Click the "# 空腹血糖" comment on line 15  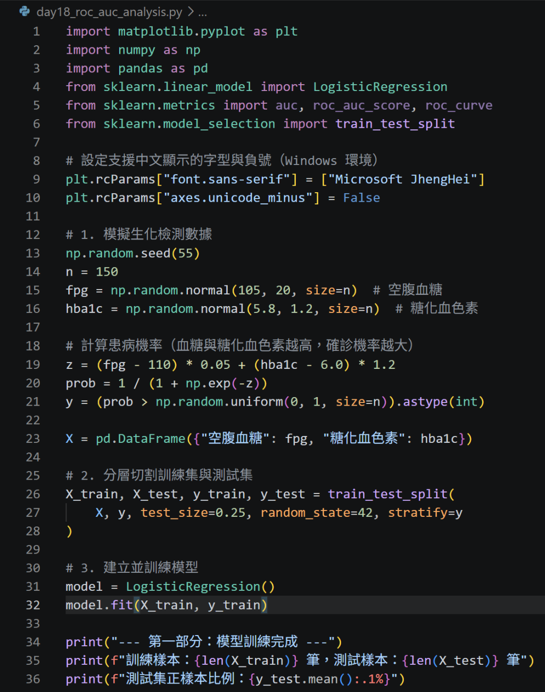click(408, 290)
